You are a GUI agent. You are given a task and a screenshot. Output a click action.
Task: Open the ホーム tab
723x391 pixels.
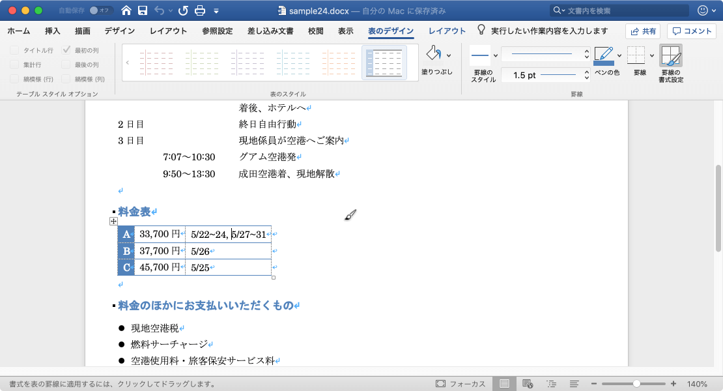click(x=19, y=31)
